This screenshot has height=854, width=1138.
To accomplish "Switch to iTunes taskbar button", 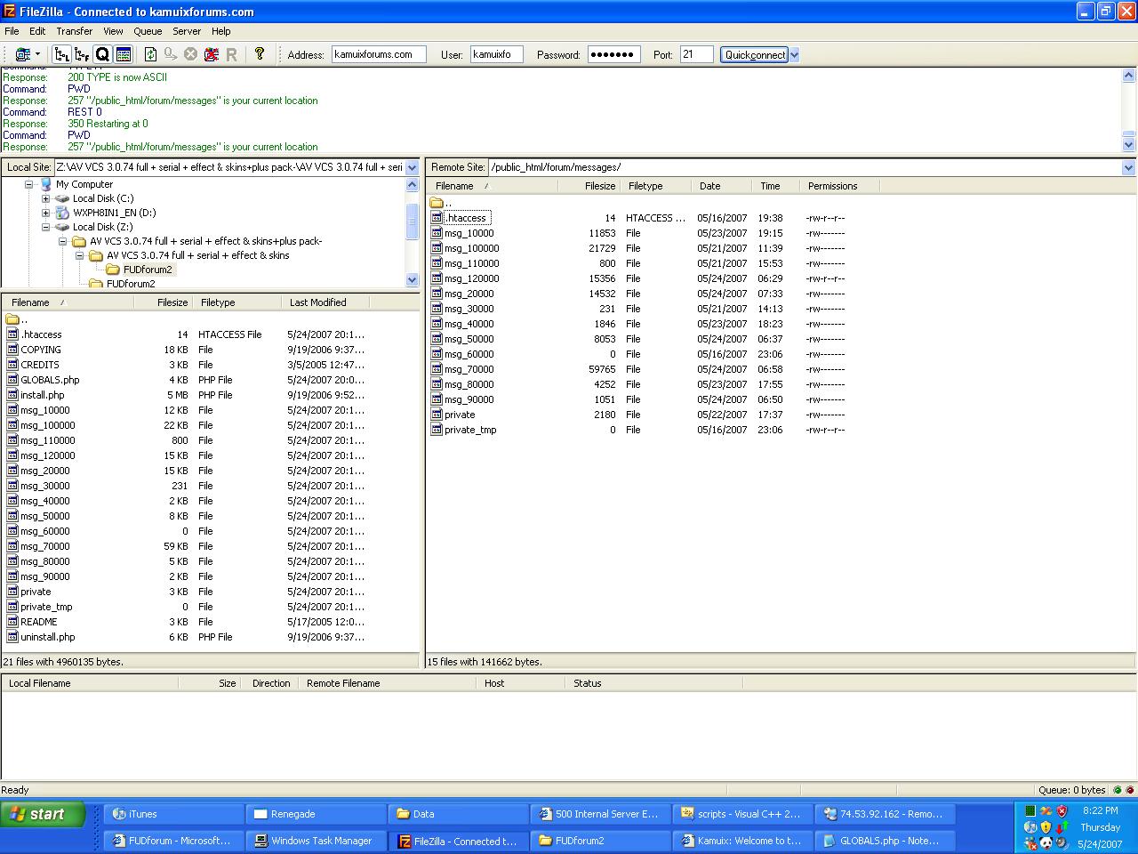I will coord(174,814).
